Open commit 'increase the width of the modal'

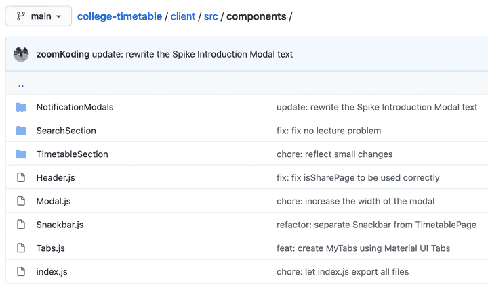(355, 201)
